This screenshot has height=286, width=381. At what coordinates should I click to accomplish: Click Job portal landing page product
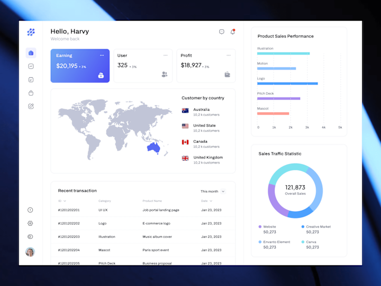coord(161,210)
